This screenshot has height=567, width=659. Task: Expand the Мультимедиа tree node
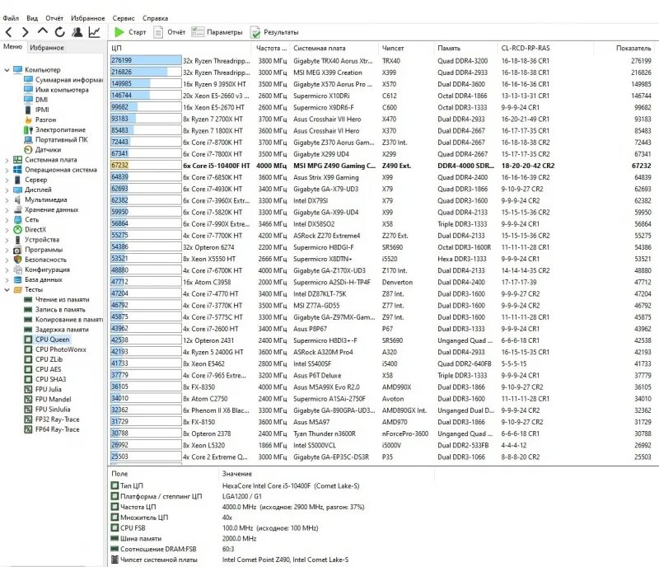click(7, 199)
